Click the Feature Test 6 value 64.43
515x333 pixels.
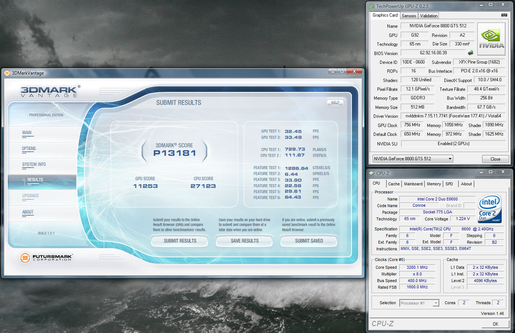pyautogui.click(x=293, y=198)
